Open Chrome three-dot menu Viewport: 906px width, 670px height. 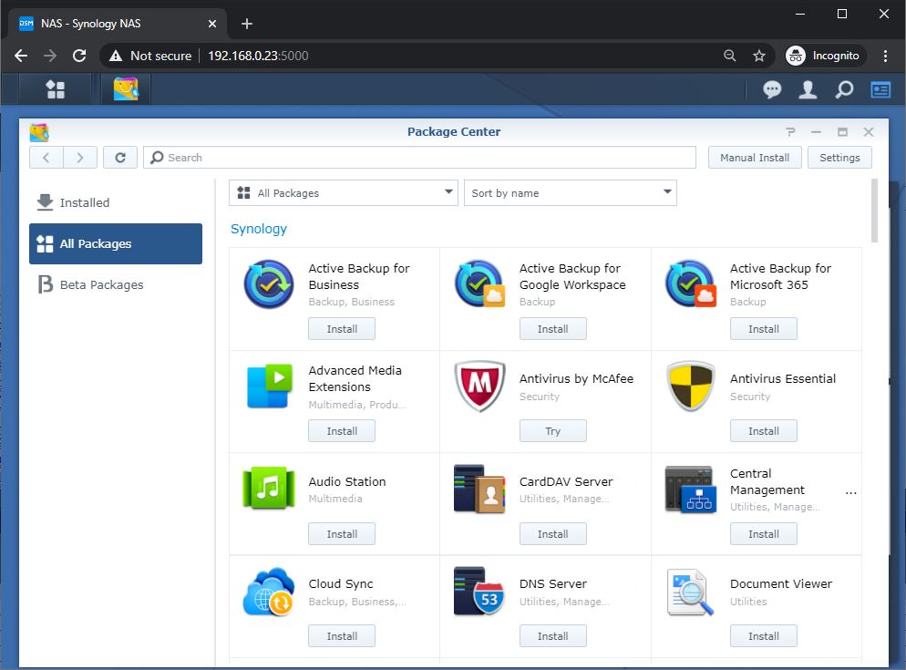885,56
